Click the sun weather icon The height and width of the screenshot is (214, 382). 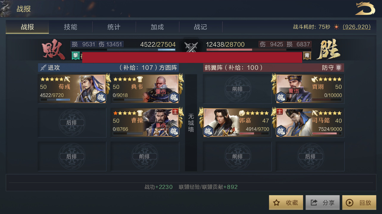coord(336,27)
